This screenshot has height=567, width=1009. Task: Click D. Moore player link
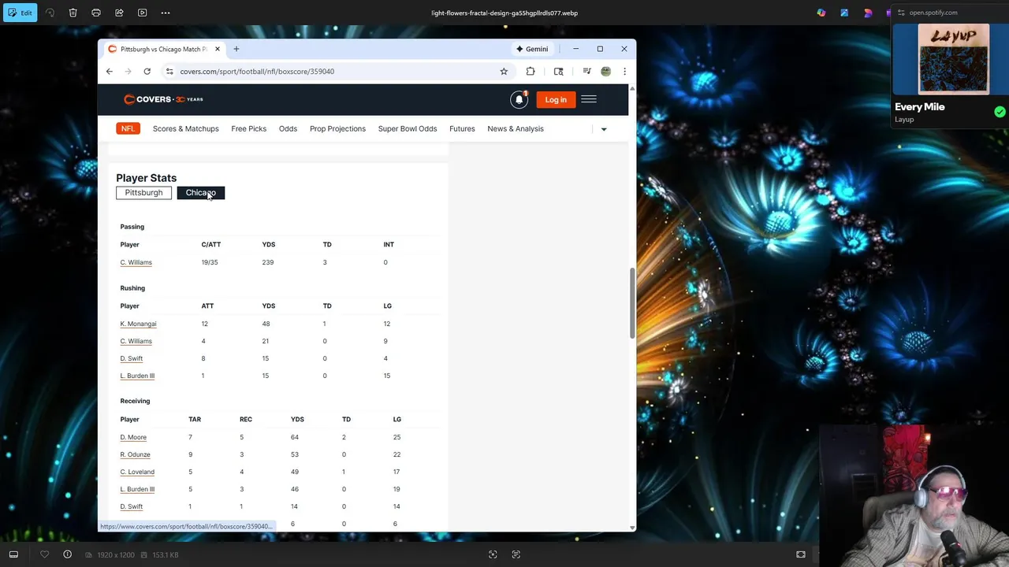(133, 437)
